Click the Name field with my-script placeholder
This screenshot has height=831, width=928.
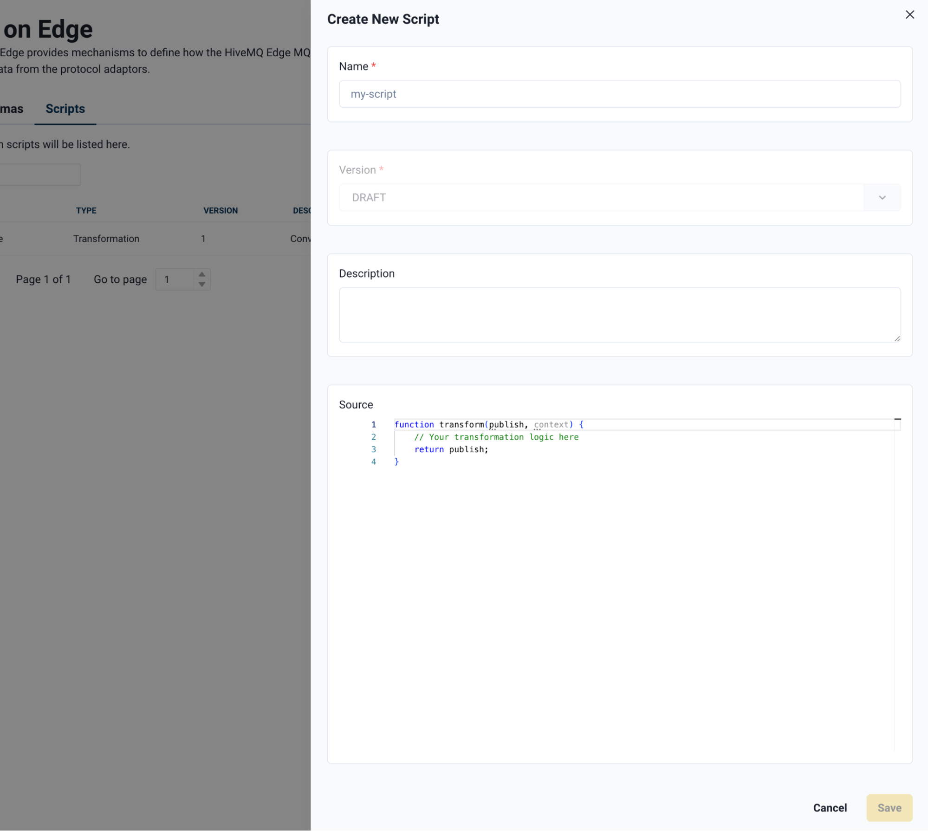(619, 94)
